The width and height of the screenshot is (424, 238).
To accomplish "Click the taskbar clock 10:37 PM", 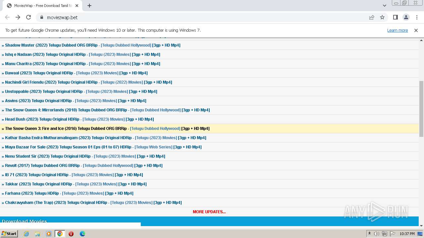I will pos(407,234).
